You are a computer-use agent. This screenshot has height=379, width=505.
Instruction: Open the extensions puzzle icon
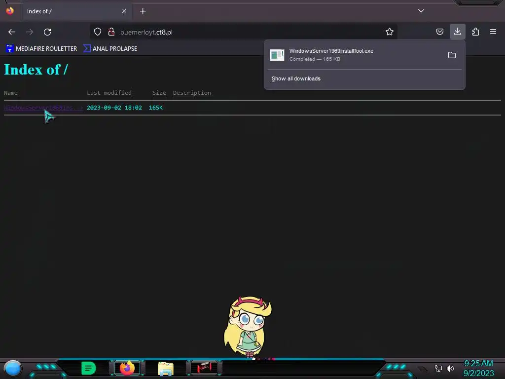(475, 32)
